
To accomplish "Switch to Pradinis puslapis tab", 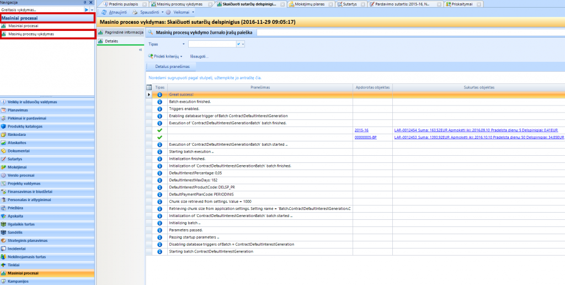I will 122,4.
